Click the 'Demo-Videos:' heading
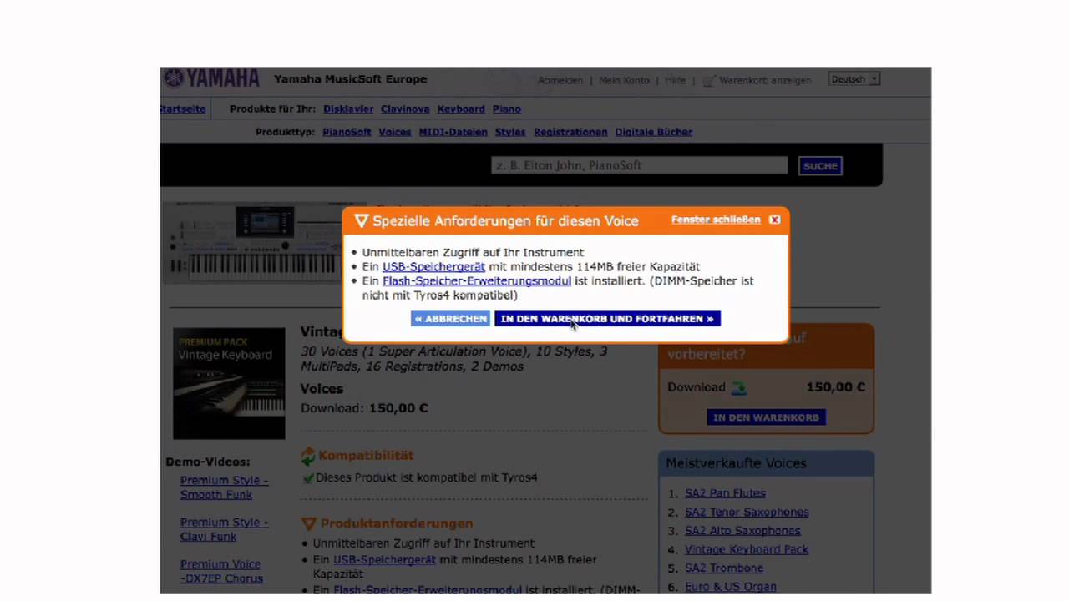This screenshot has width=1069, height=601. click(x=207, y=462)
